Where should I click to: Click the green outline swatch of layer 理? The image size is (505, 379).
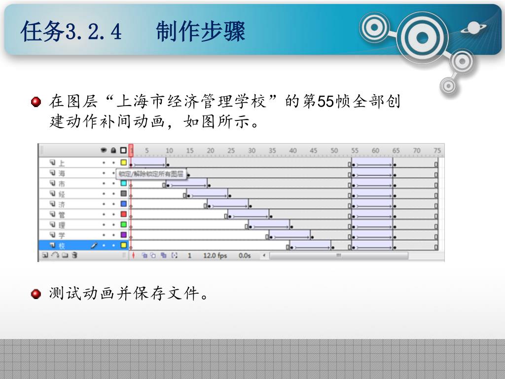[123, 225]
